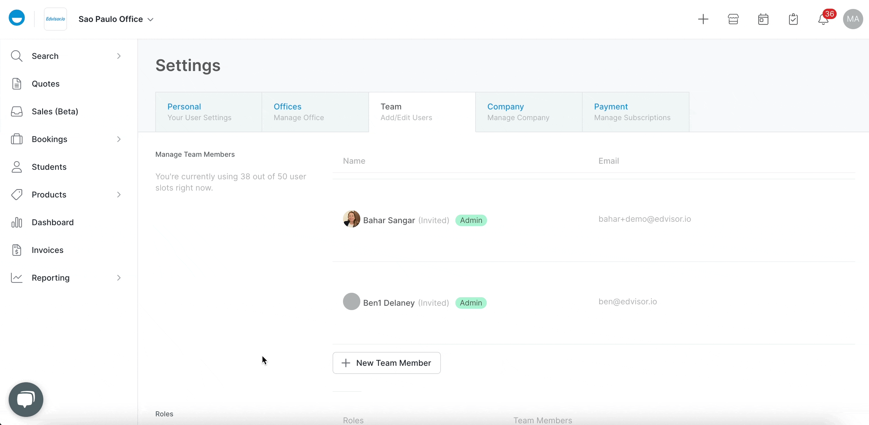The width and height of the screenshot is (869, 425).
Task: Click the New Team Member button
Action: 386,363
